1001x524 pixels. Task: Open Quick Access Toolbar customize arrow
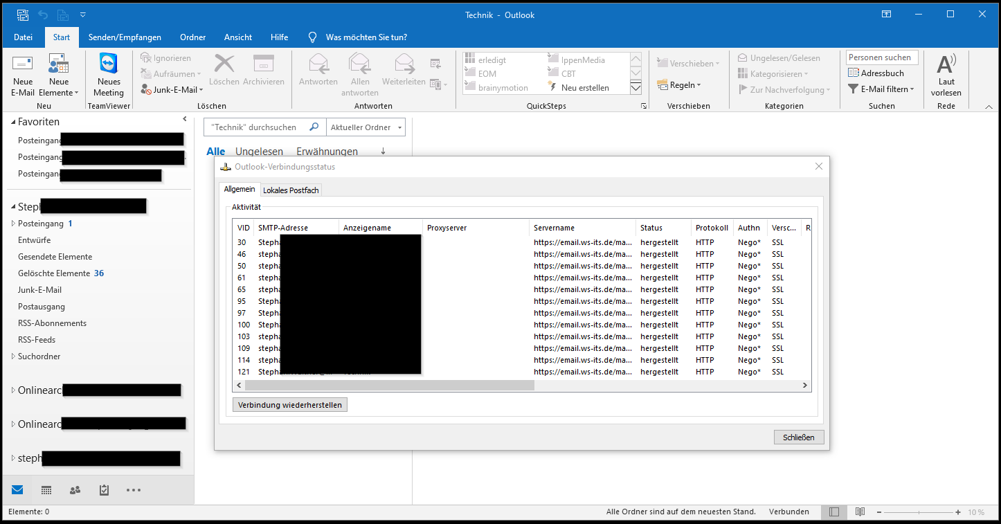pos(83,15)
